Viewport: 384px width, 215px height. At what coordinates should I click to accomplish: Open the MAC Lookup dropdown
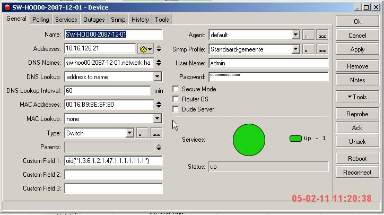(157, 119)
